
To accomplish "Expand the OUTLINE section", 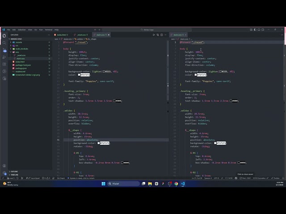I will (x=30, y=171).
